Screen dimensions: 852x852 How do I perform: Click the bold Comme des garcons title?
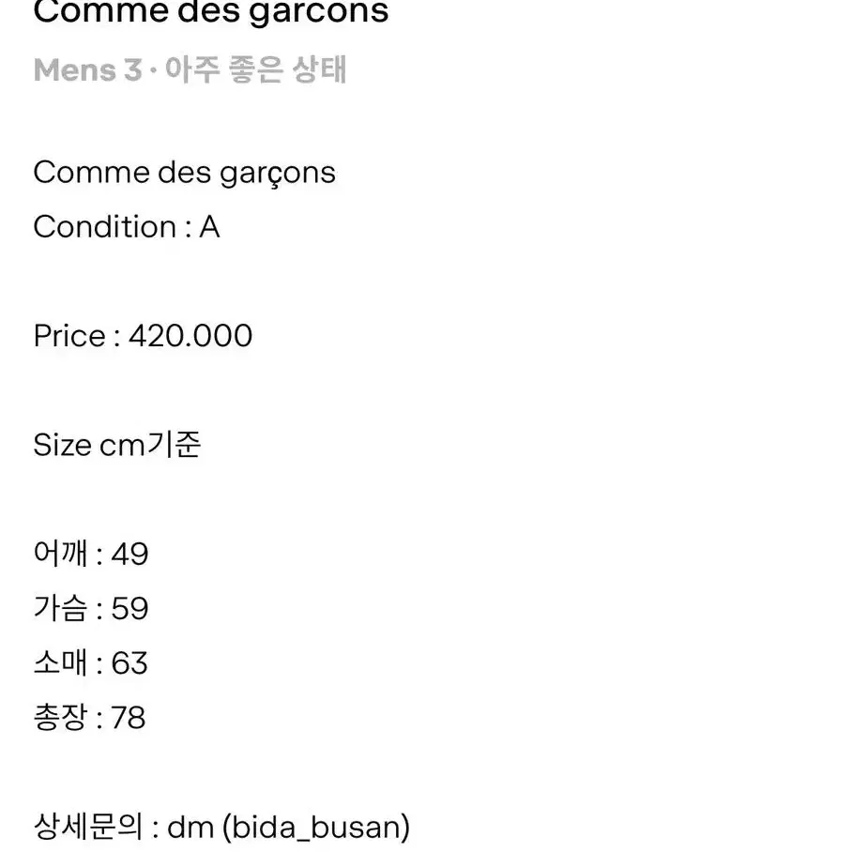coord(211,12)
